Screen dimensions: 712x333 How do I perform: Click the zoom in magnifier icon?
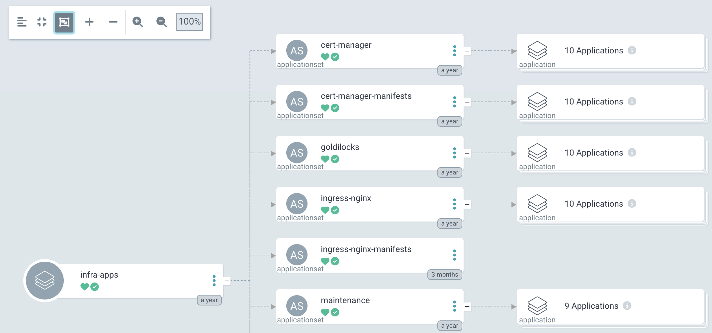coord(137,22)
